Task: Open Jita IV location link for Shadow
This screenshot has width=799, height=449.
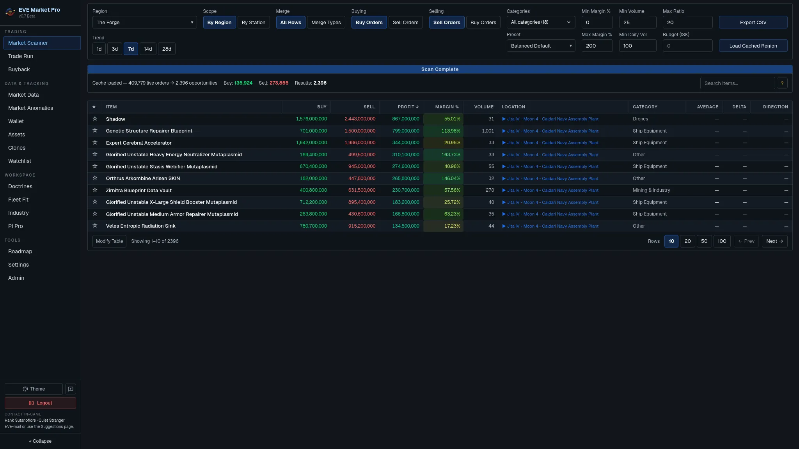Action: click(x=552, y=119)
